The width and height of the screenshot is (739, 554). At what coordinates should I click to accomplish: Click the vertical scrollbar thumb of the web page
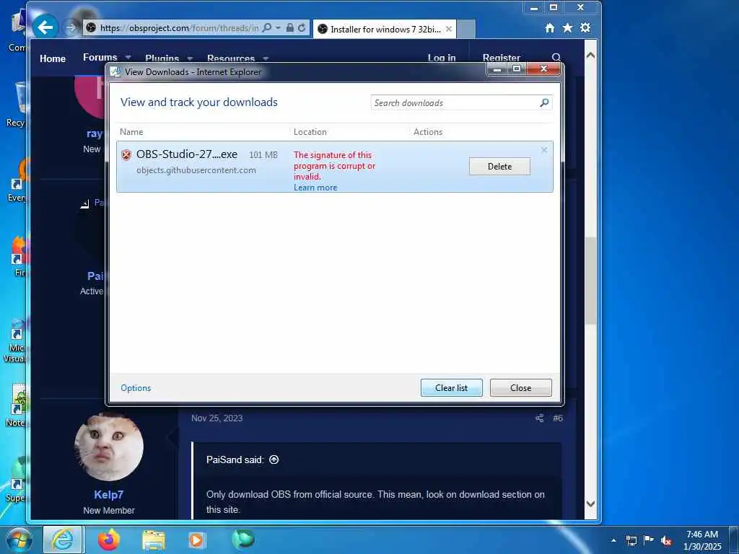click(590, 281)
